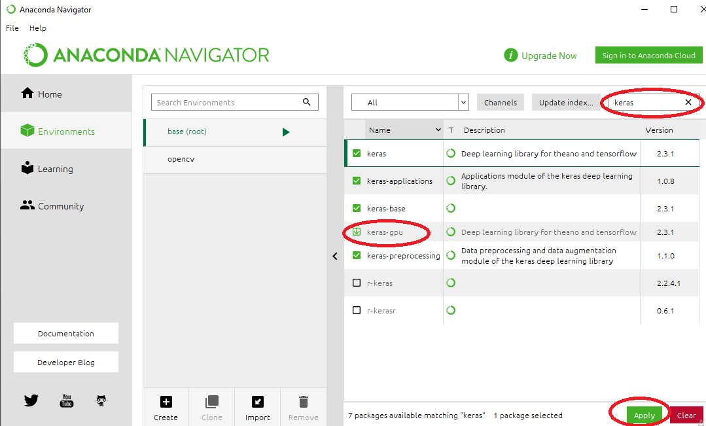706x426 pixels.
Task: Click the red Clear button
Action: pos(686,415)
